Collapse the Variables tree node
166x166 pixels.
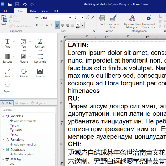pyautogui.click(x=3, y=116)
